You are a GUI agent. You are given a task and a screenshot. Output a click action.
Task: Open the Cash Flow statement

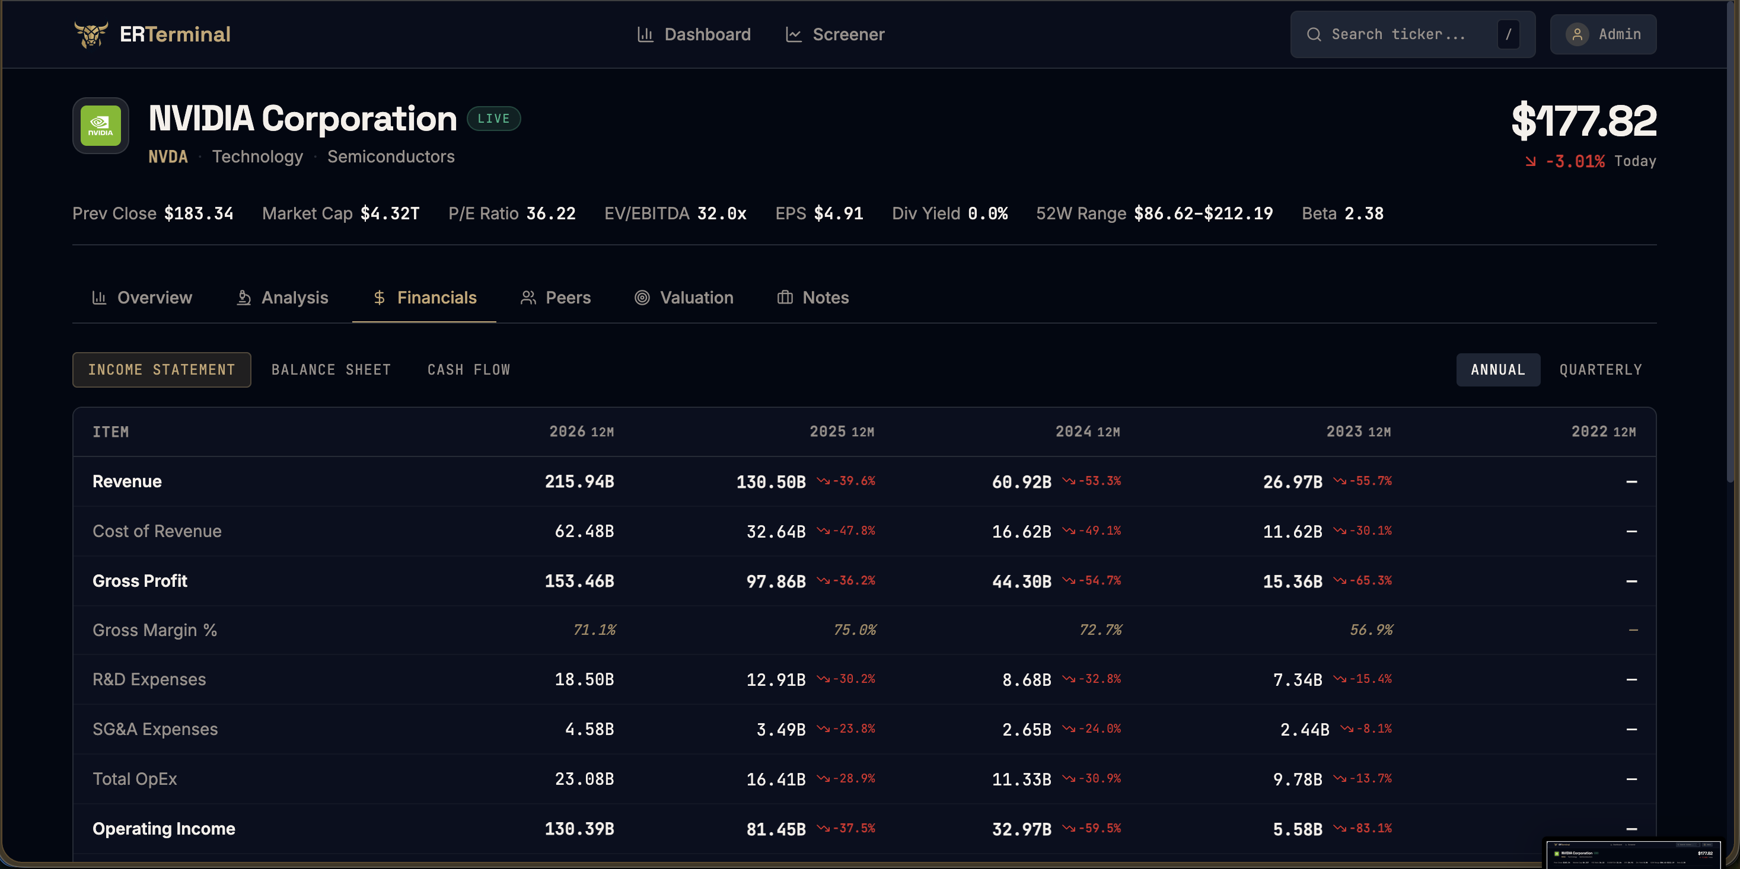(468, 370)
